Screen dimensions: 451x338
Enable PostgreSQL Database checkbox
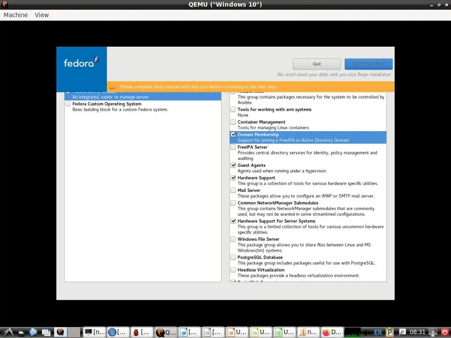coord(233,257)
